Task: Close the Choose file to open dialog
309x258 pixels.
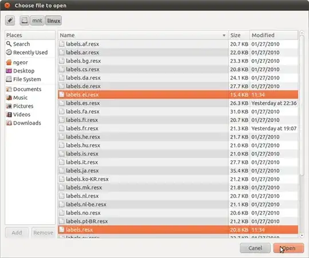Action: point(7,5)
